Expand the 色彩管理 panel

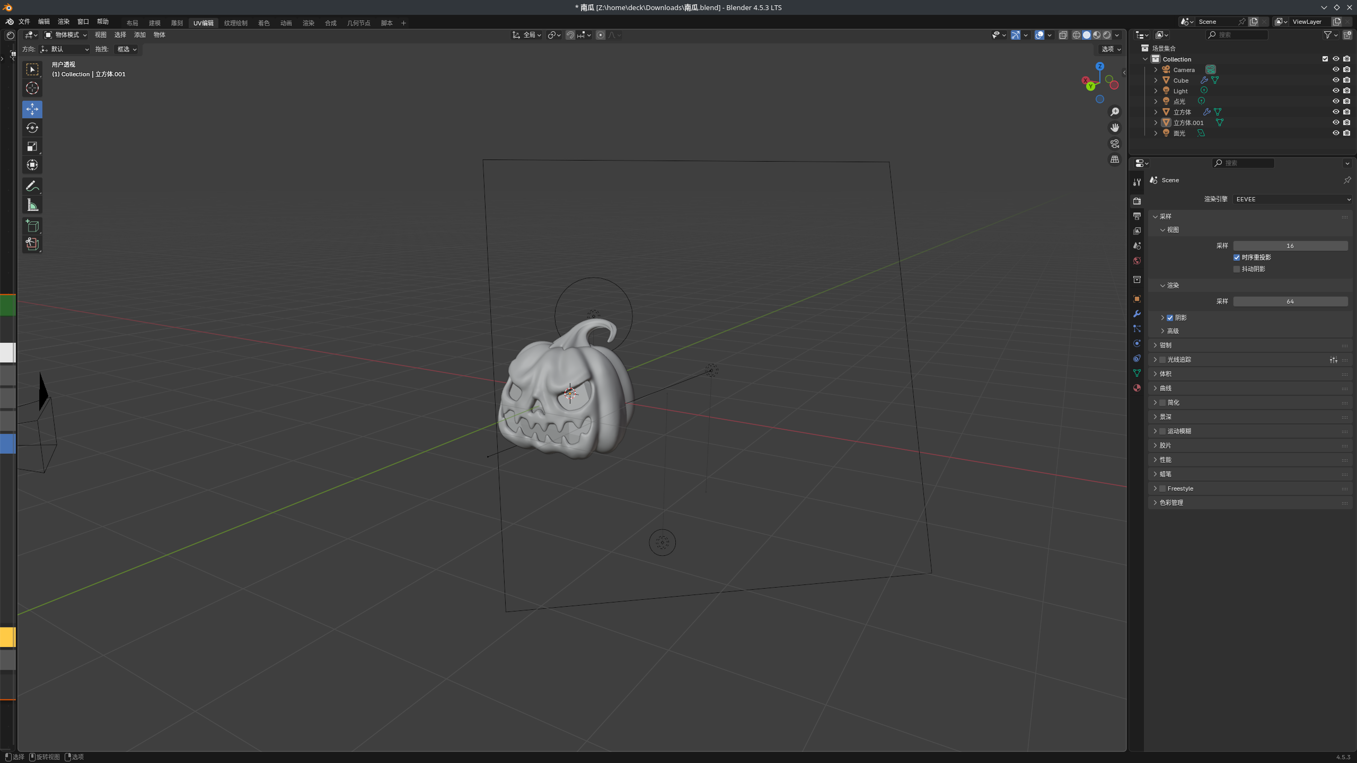tap(1171, 502)
